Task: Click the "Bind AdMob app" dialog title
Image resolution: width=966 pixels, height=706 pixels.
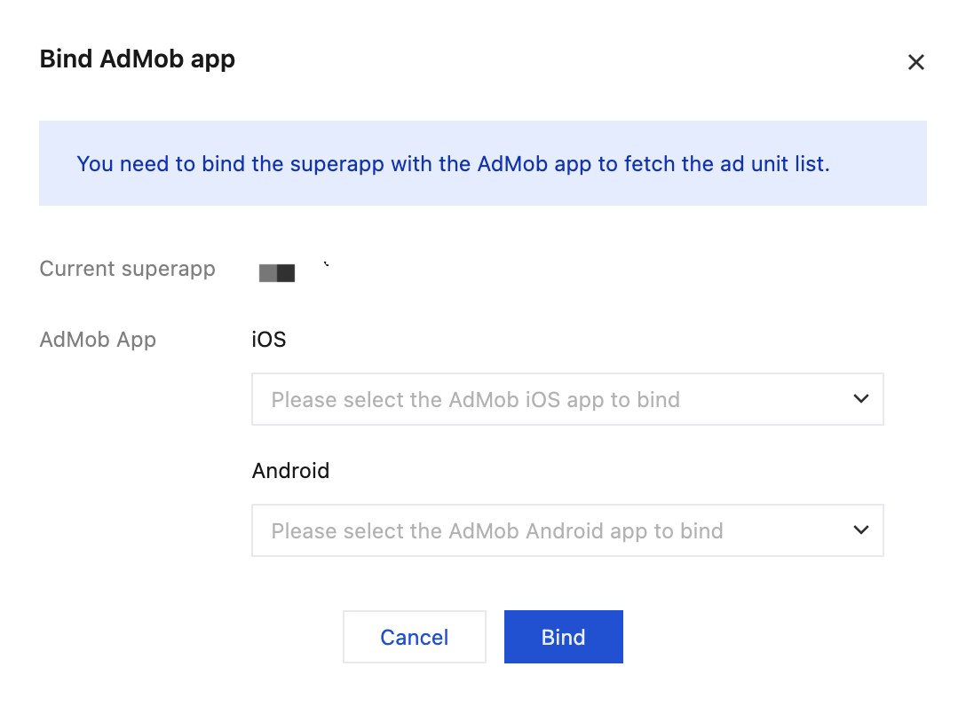Action: coord(138,59)
